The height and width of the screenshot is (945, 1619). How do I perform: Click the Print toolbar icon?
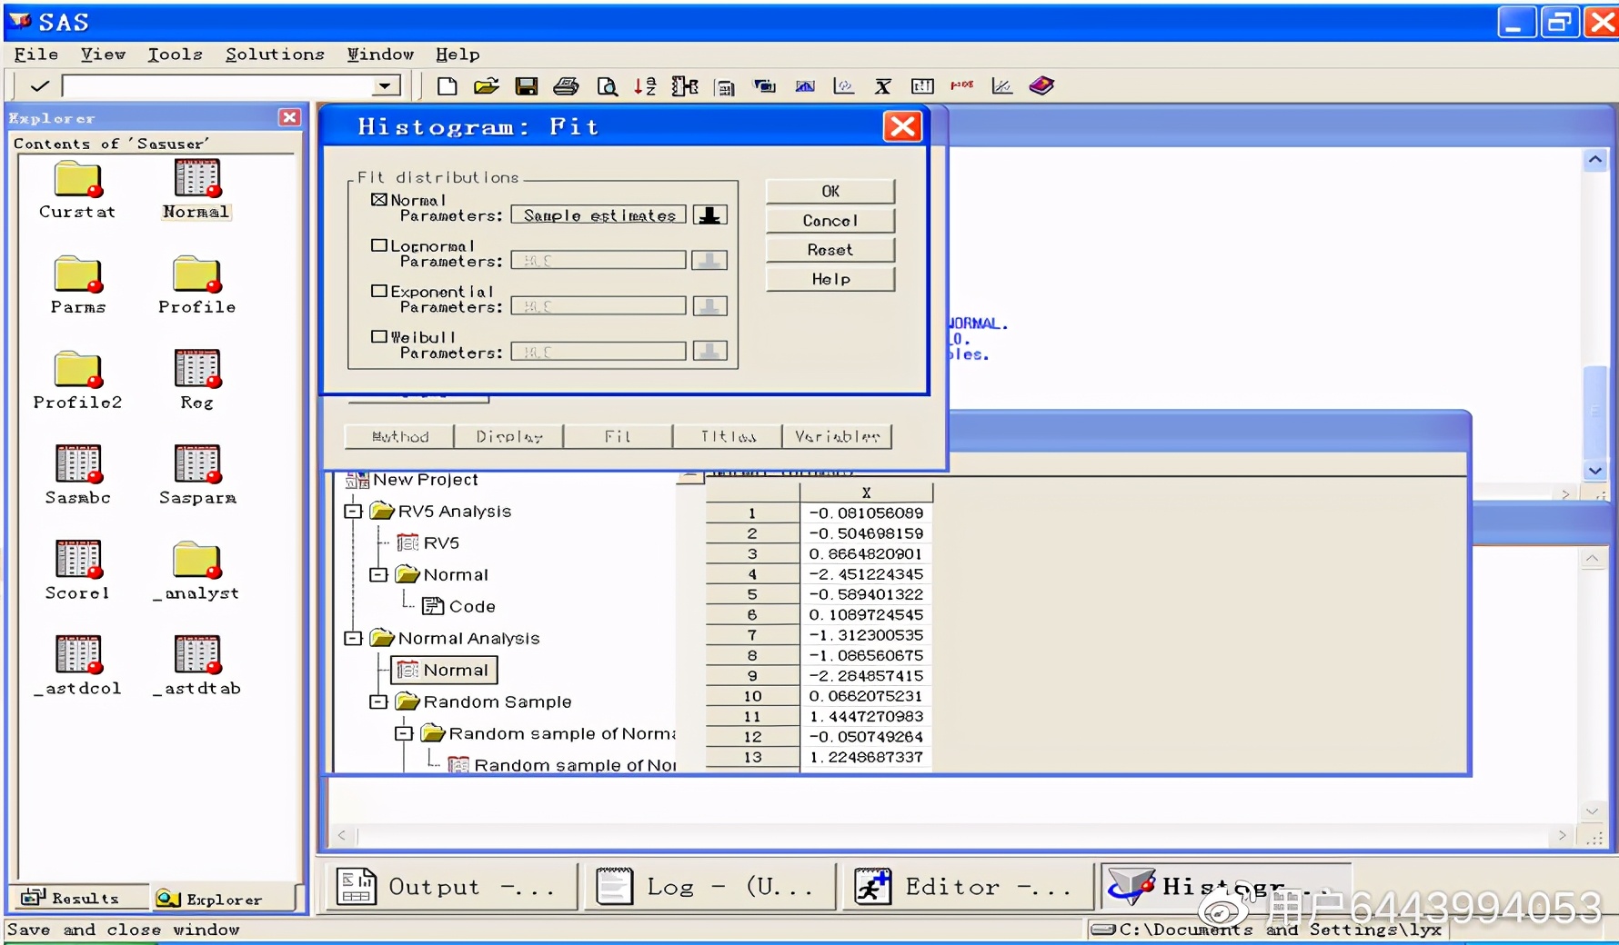click(x=566, y=86)
